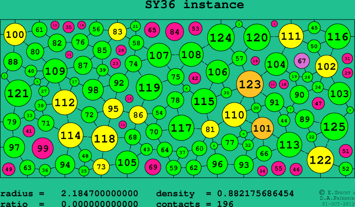Click the green circle labeled 116
This screenshot has width=355, height=207.
[x=338, y=36]
